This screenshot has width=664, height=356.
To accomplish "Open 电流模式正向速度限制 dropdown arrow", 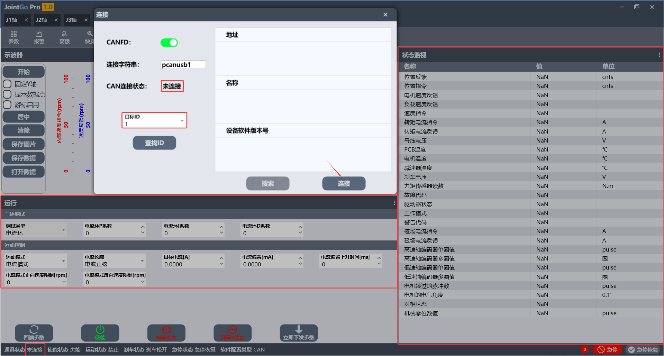I will 64,282.
